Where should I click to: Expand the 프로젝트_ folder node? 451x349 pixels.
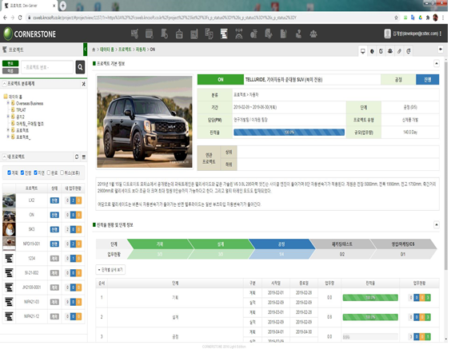point(8,137)
